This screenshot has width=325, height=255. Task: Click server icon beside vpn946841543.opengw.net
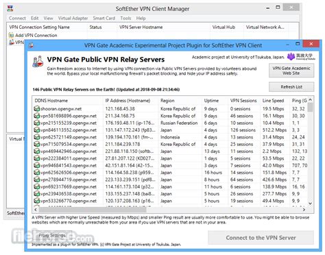(x=37, y=165)
